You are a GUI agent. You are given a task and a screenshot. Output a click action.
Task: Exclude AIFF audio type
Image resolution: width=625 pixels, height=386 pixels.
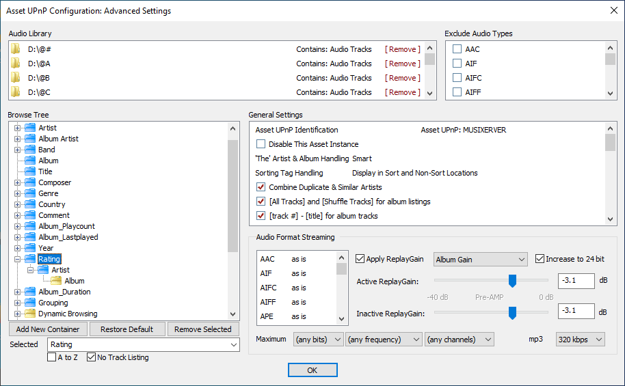pos(457,92)
